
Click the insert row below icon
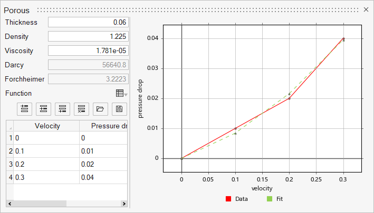point(43,109)
